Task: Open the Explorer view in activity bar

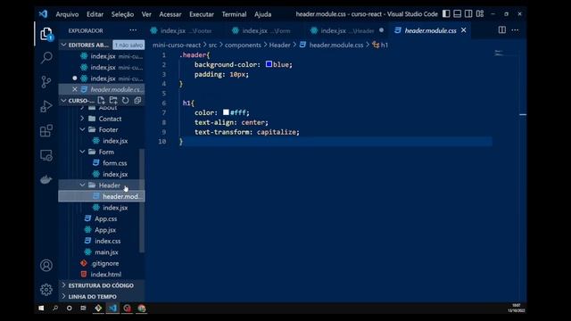Action: pos(46,34)
